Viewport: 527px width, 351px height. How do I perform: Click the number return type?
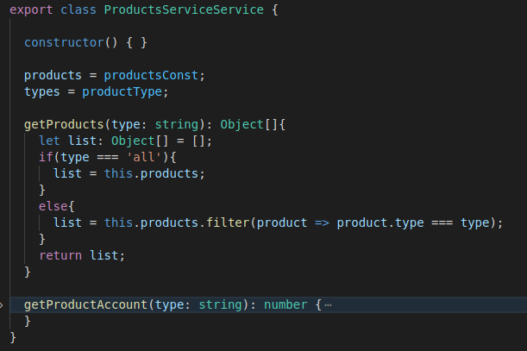click(285, 305)
